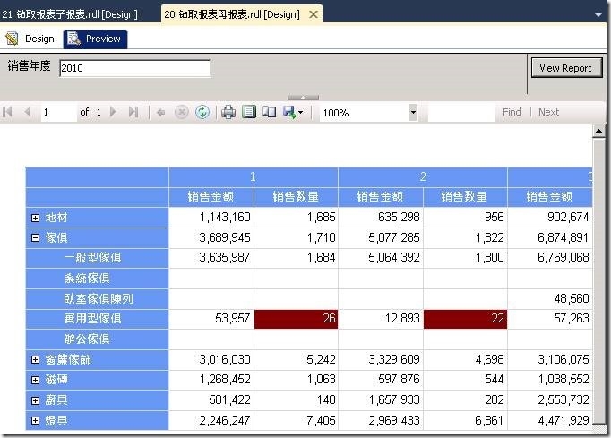Image resolution: width=611 pixels, height=438 pixels.
Task: Click the red cell with value 22
Action: coord(465,319)
